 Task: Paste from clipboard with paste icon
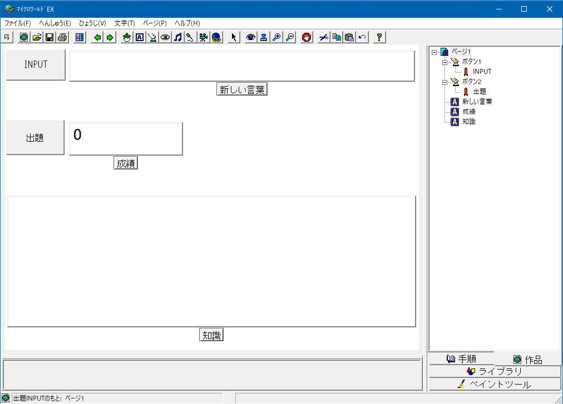click(349, 37)
